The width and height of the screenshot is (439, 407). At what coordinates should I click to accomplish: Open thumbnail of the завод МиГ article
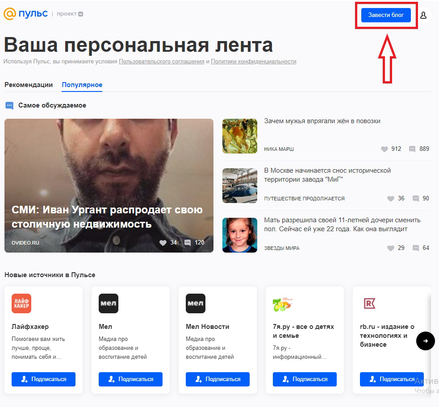tap(240, 186)
